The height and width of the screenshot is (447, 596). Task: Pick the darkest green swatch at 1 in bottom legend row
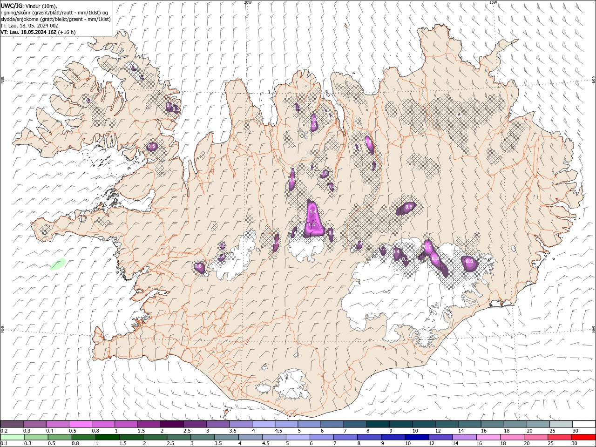pyautogui.click(x=107, y=437)
